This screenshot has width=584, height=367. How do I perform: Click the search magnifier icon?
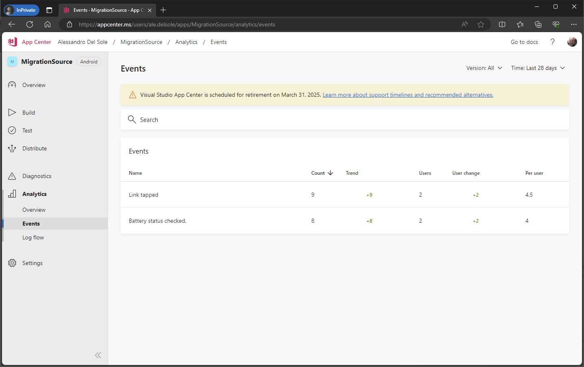point(132,119)
